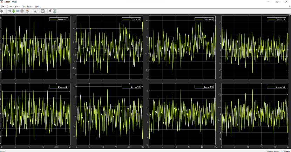Select the Zoom magnifier tool
Image resolution: width=291 pixels, height=152 pixels.
pos(35,11)
